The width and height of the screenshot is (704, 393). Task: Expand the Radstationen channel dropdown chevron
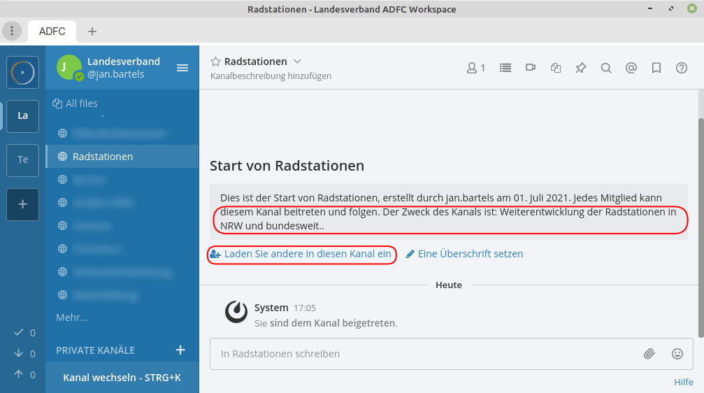coord(297,62)
